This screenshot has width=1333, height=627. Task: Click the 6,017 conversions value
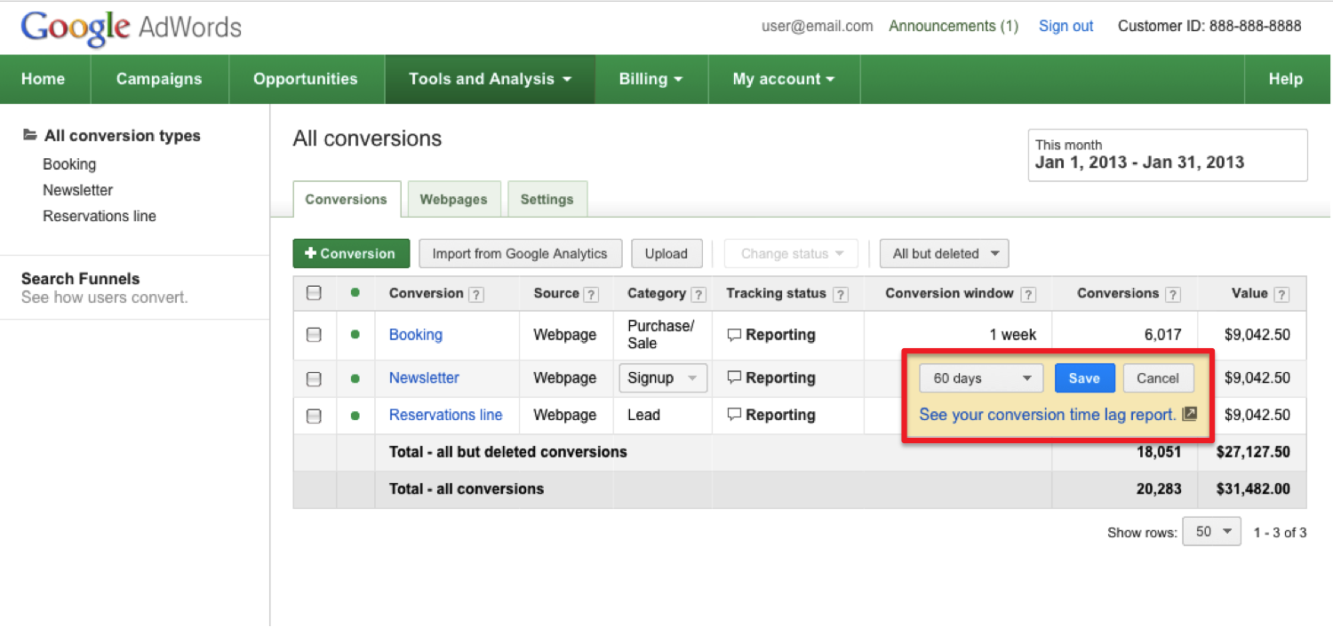click(1163, 335)
